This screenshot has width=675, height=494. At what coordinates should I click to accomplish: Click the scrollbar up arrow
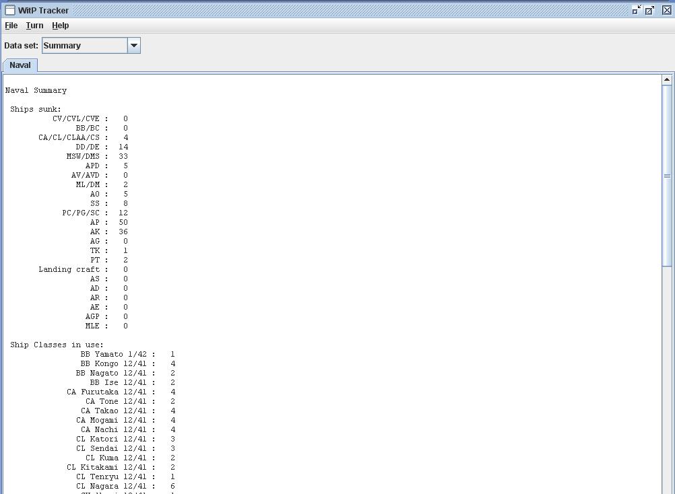pyautogui.click(x=667, y=79)
